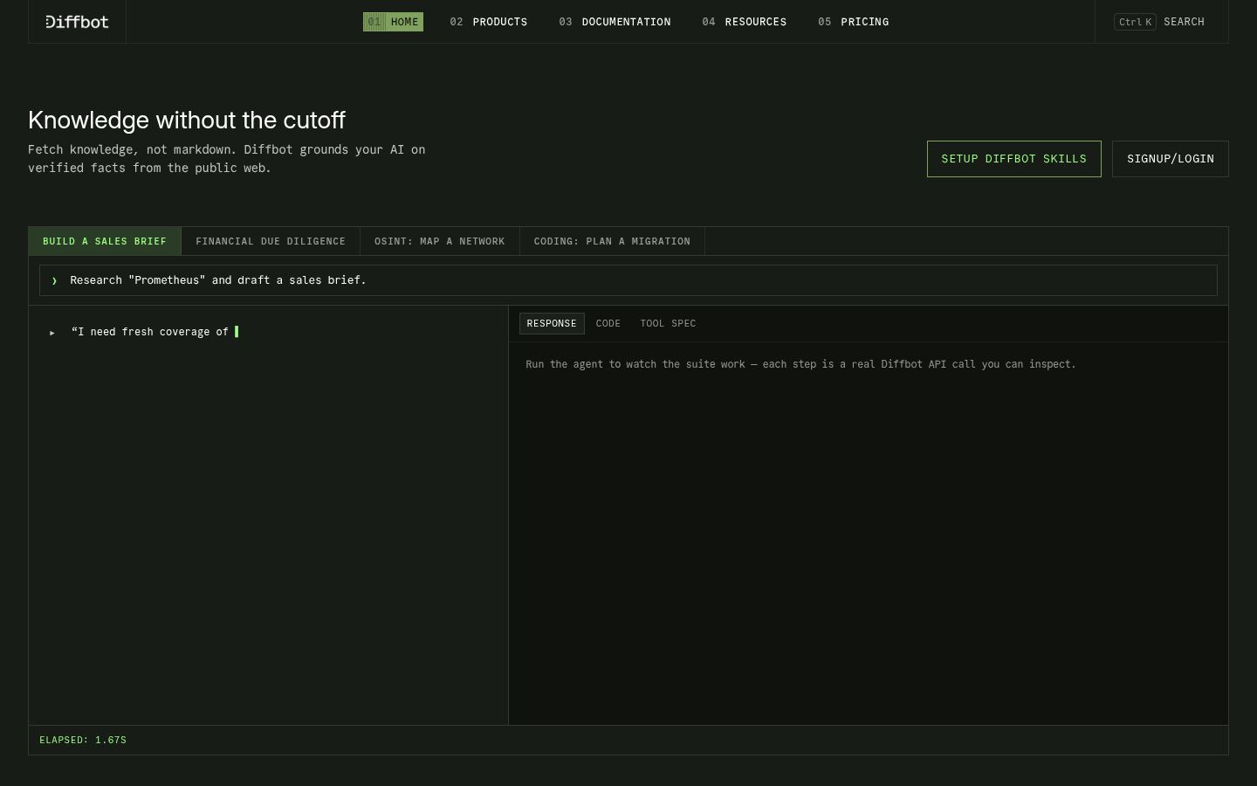Click the Research "Prometheus" prompt field
The height and width of the screenshot is (786, 1257).
[x=628, y=280]
